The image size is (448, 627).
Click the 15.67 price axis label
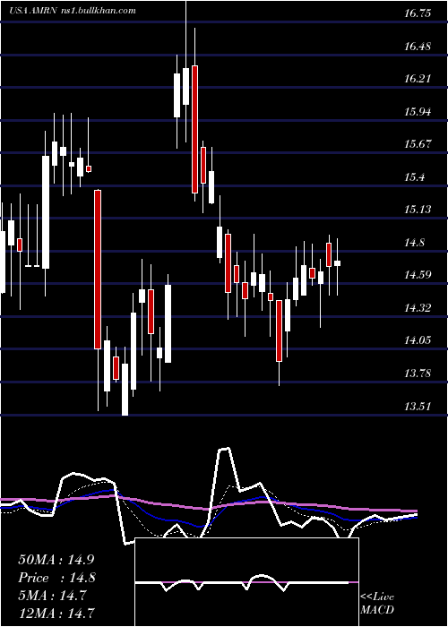tap(418, 144)
